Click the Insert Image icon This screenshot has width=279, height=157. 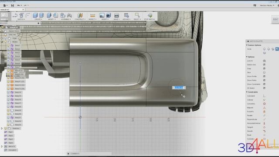[x=102, y=15]
